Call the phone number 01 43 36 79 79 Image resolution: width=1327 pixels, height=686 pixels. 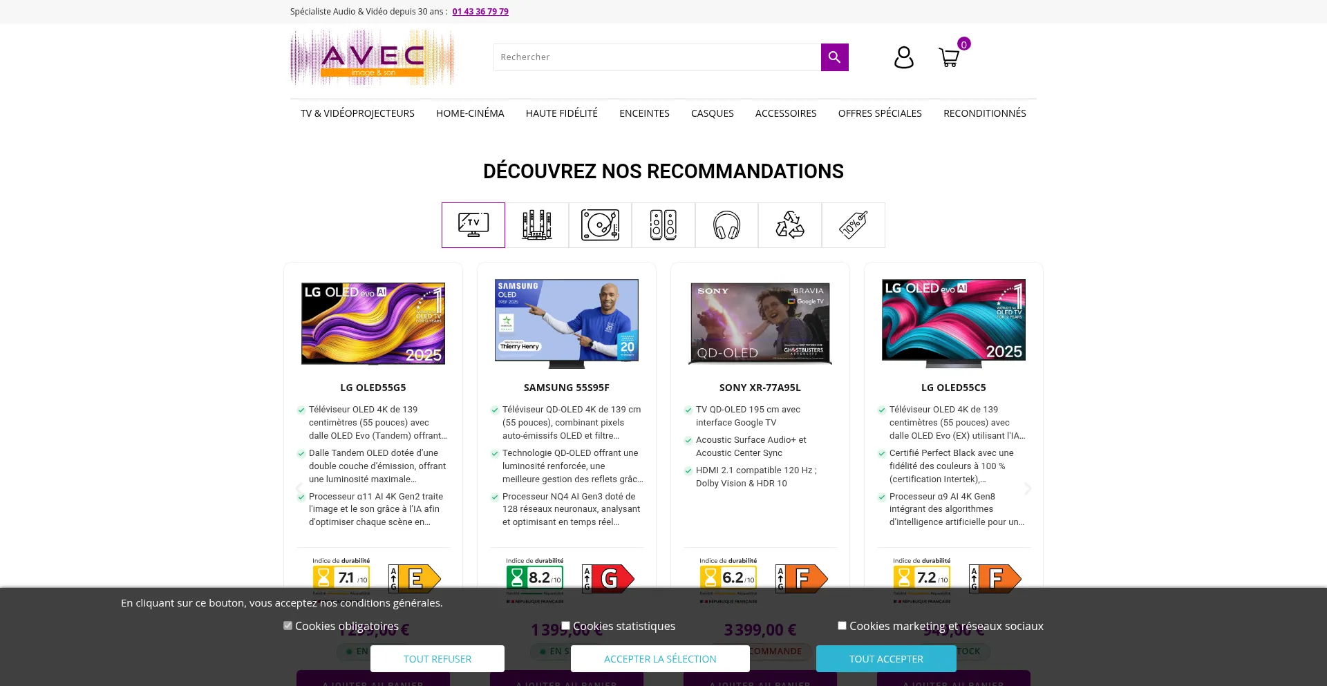pyautogui.click(x=480, y=12)
